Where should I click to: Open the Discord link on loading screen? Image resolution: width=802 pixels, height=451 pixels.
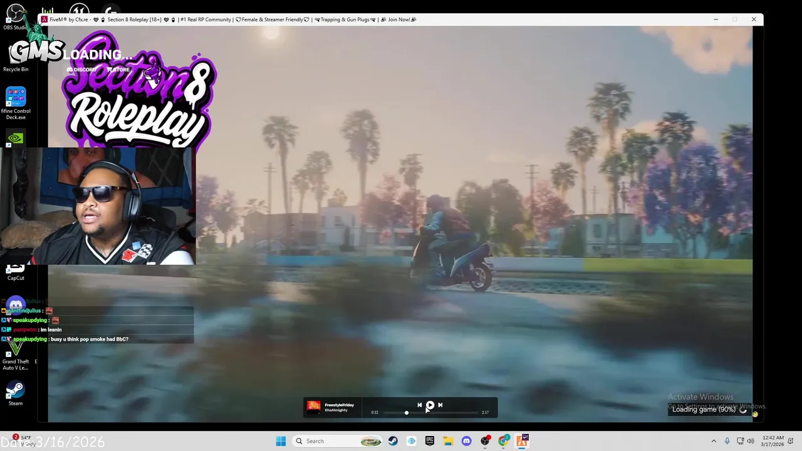(x=82, y=70)
